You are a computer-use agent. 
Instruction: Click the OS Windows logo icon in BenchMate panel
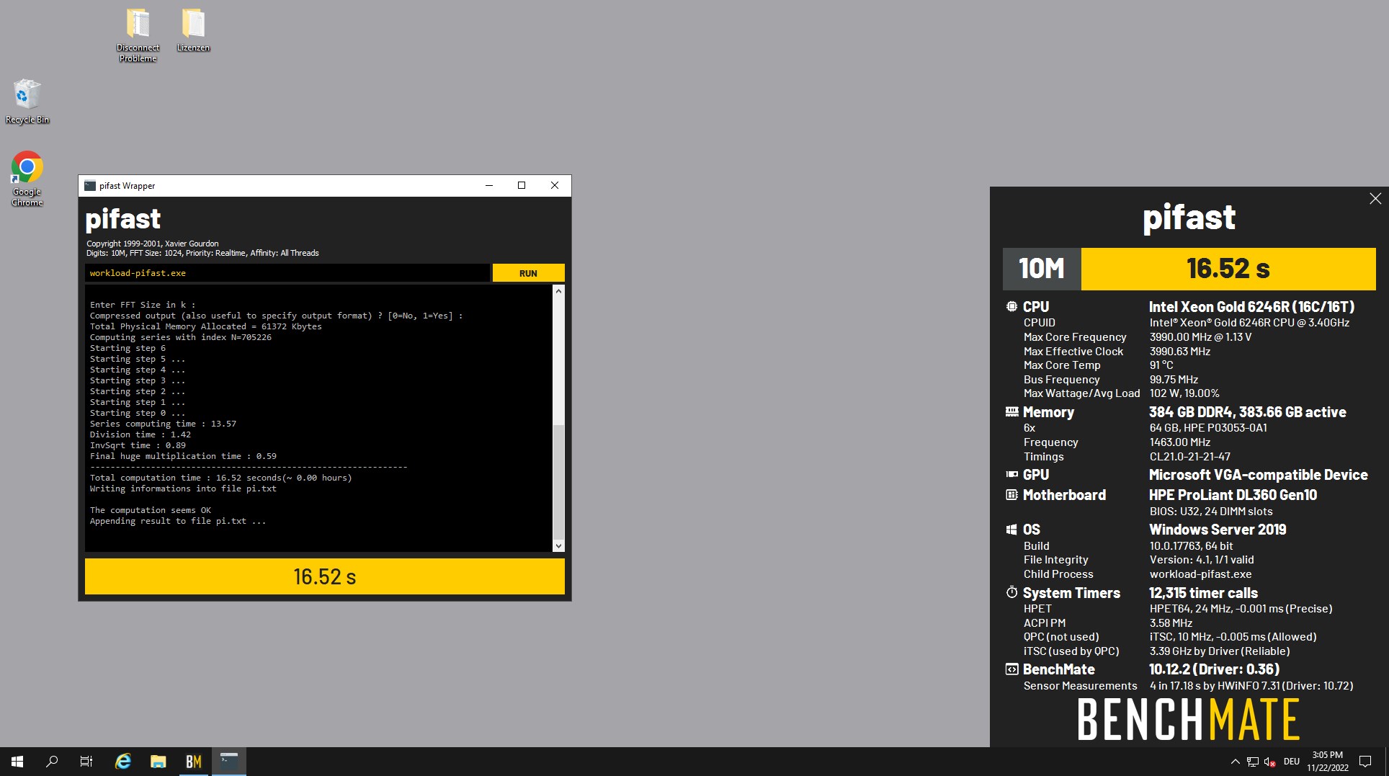1011,530
